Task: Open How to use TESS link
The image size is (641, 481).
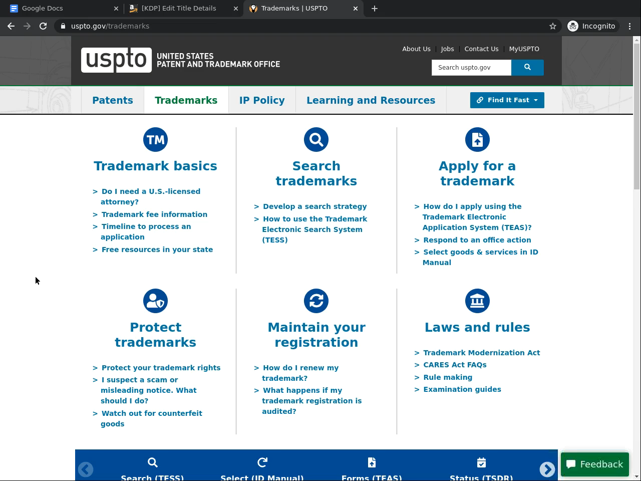Action: pos(314,229)
